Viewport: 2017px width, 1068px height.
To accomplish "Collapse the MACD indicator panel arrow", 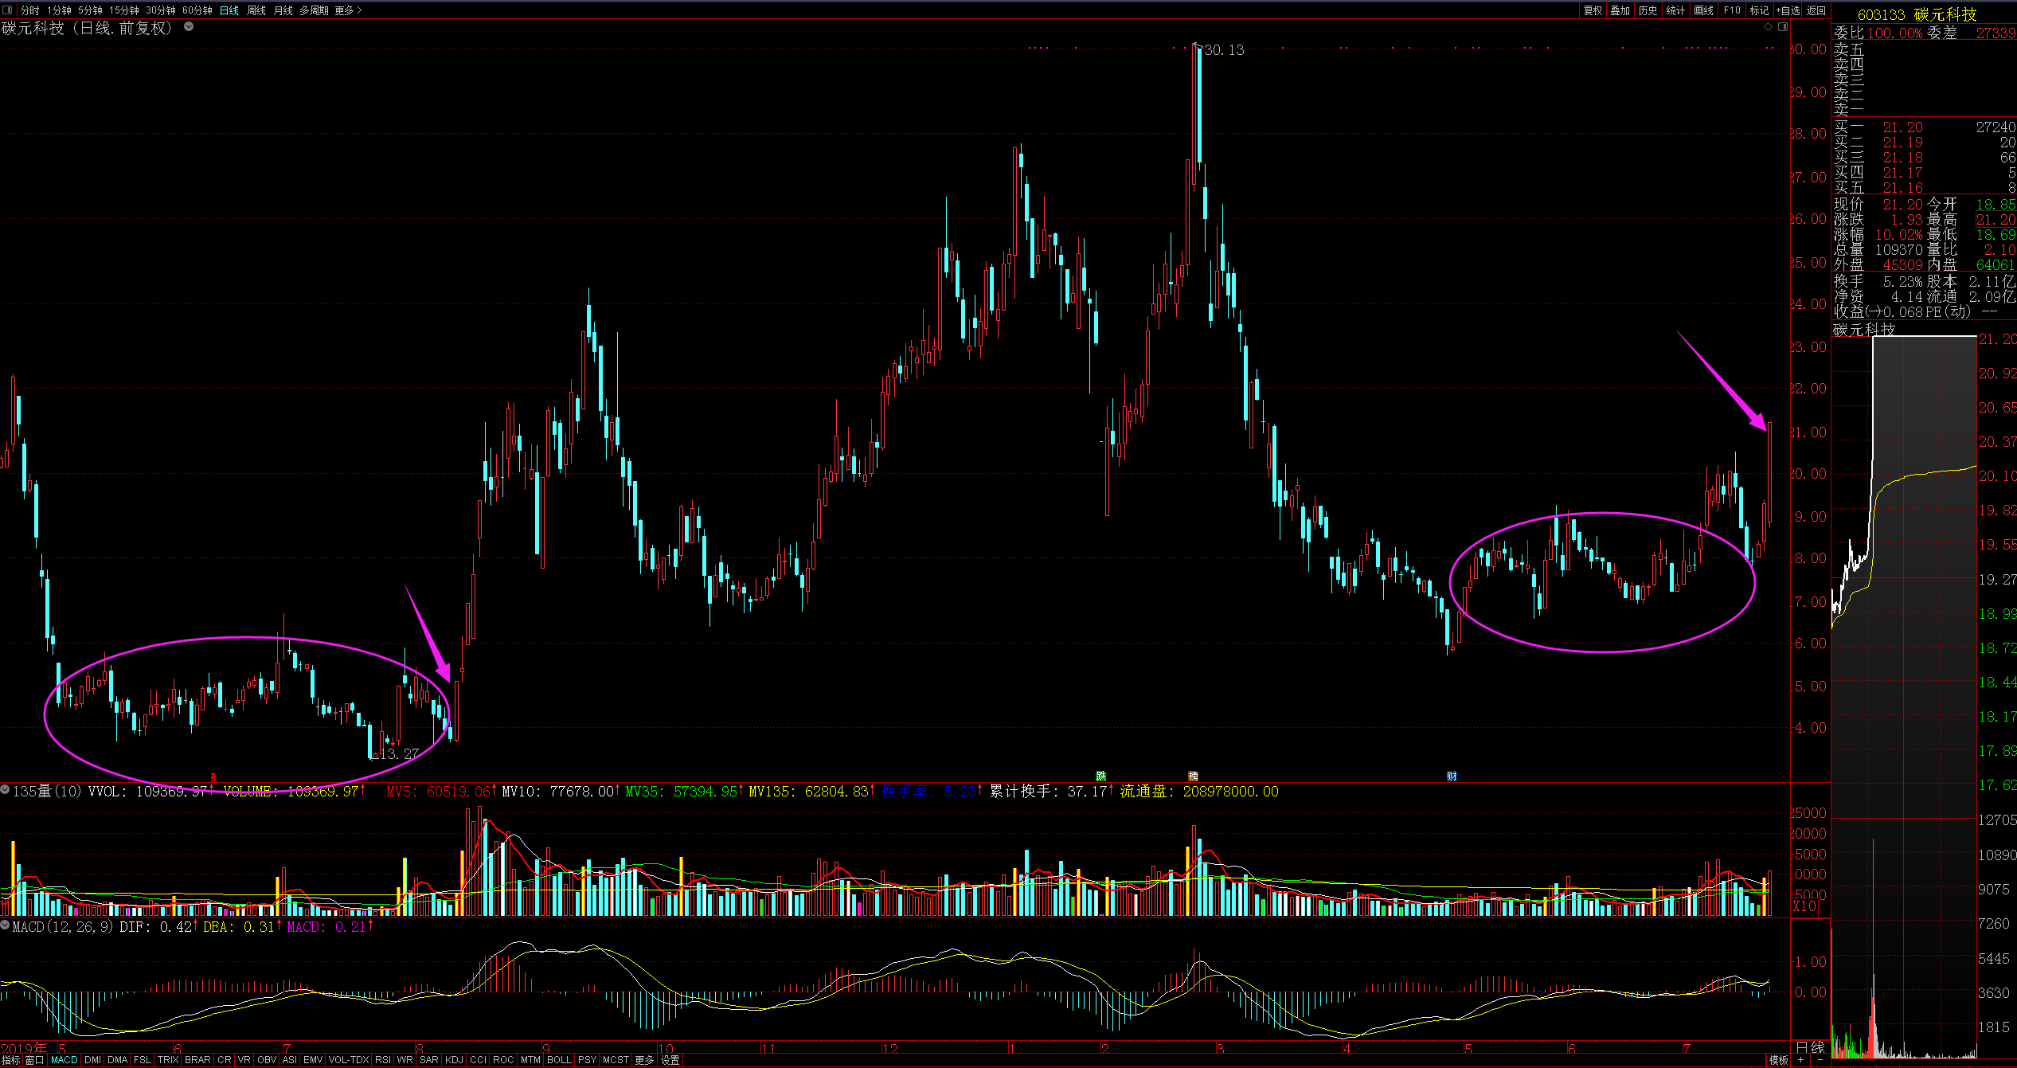I will pyautogui.click(x=5, y=926).
